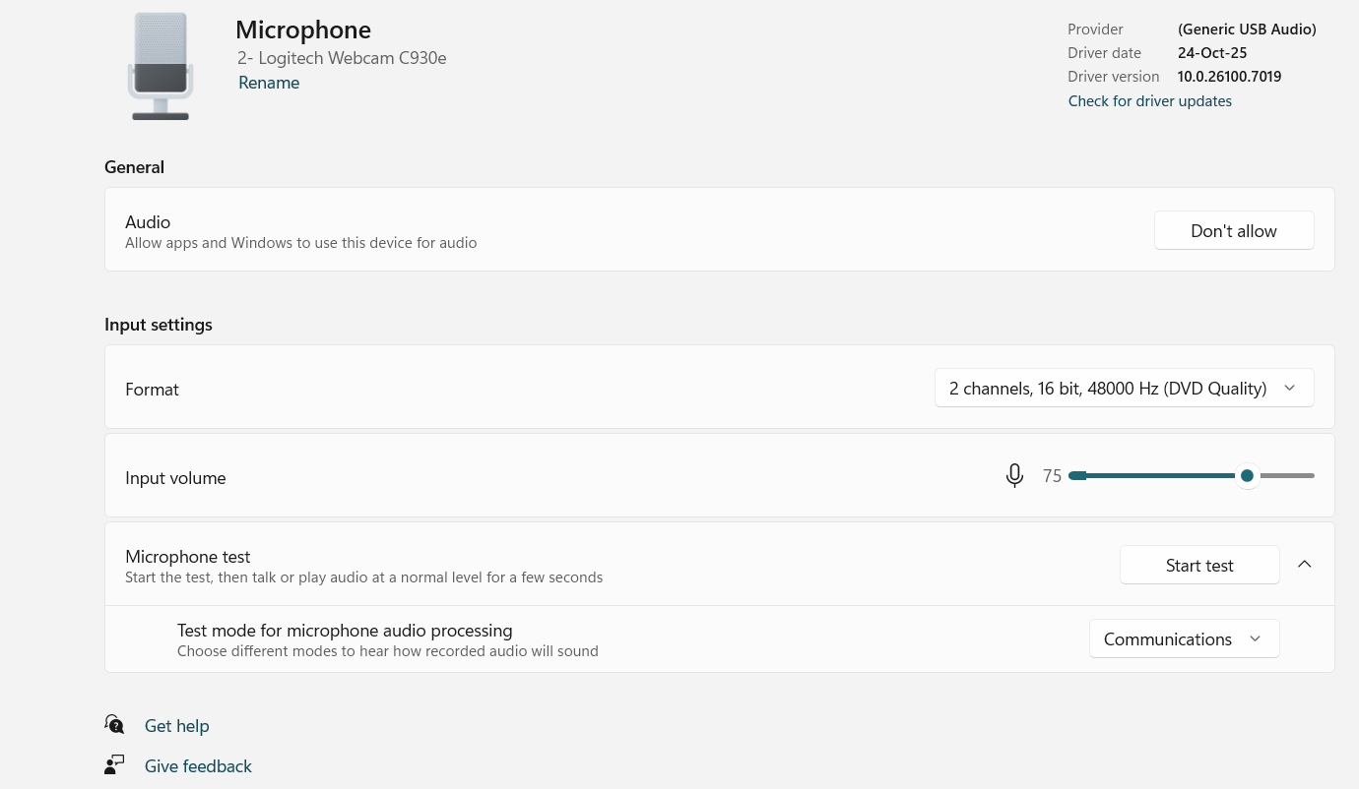Image resolution: width=1359 pixels, height=789 pixels.
Task: Start the microphone test
Action: (x=1199, y=565)
